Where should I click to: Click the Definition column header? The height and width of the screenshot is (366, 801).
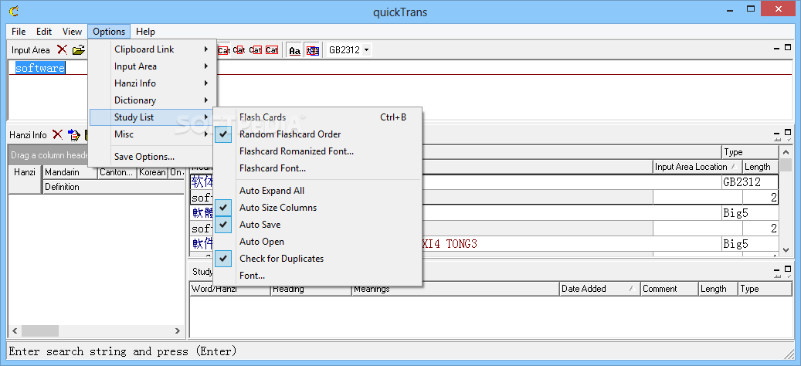click(x=114, y=187)
